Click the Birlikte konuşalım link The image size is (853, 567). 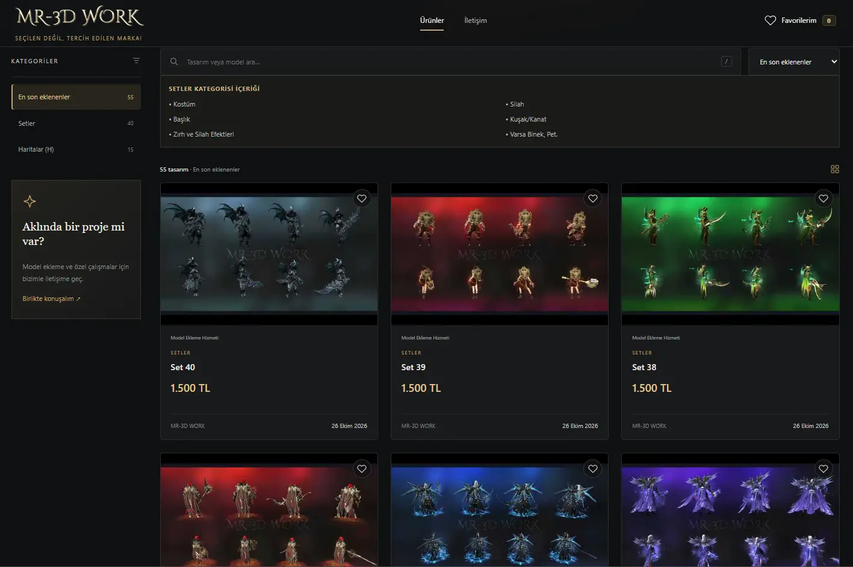(51, 299)
